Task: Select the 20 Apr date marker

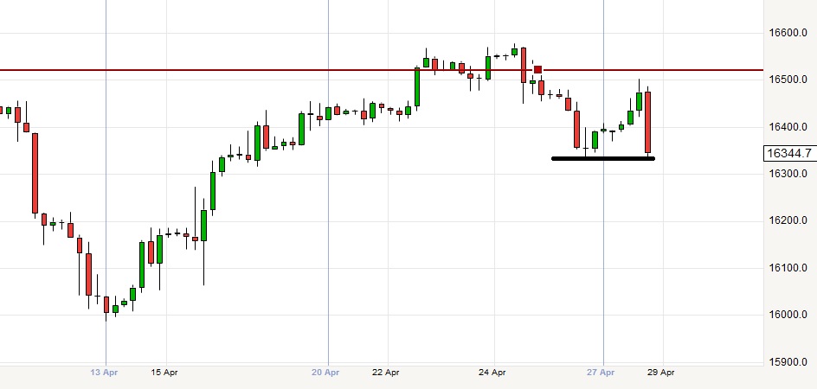Action: [328, 373]
